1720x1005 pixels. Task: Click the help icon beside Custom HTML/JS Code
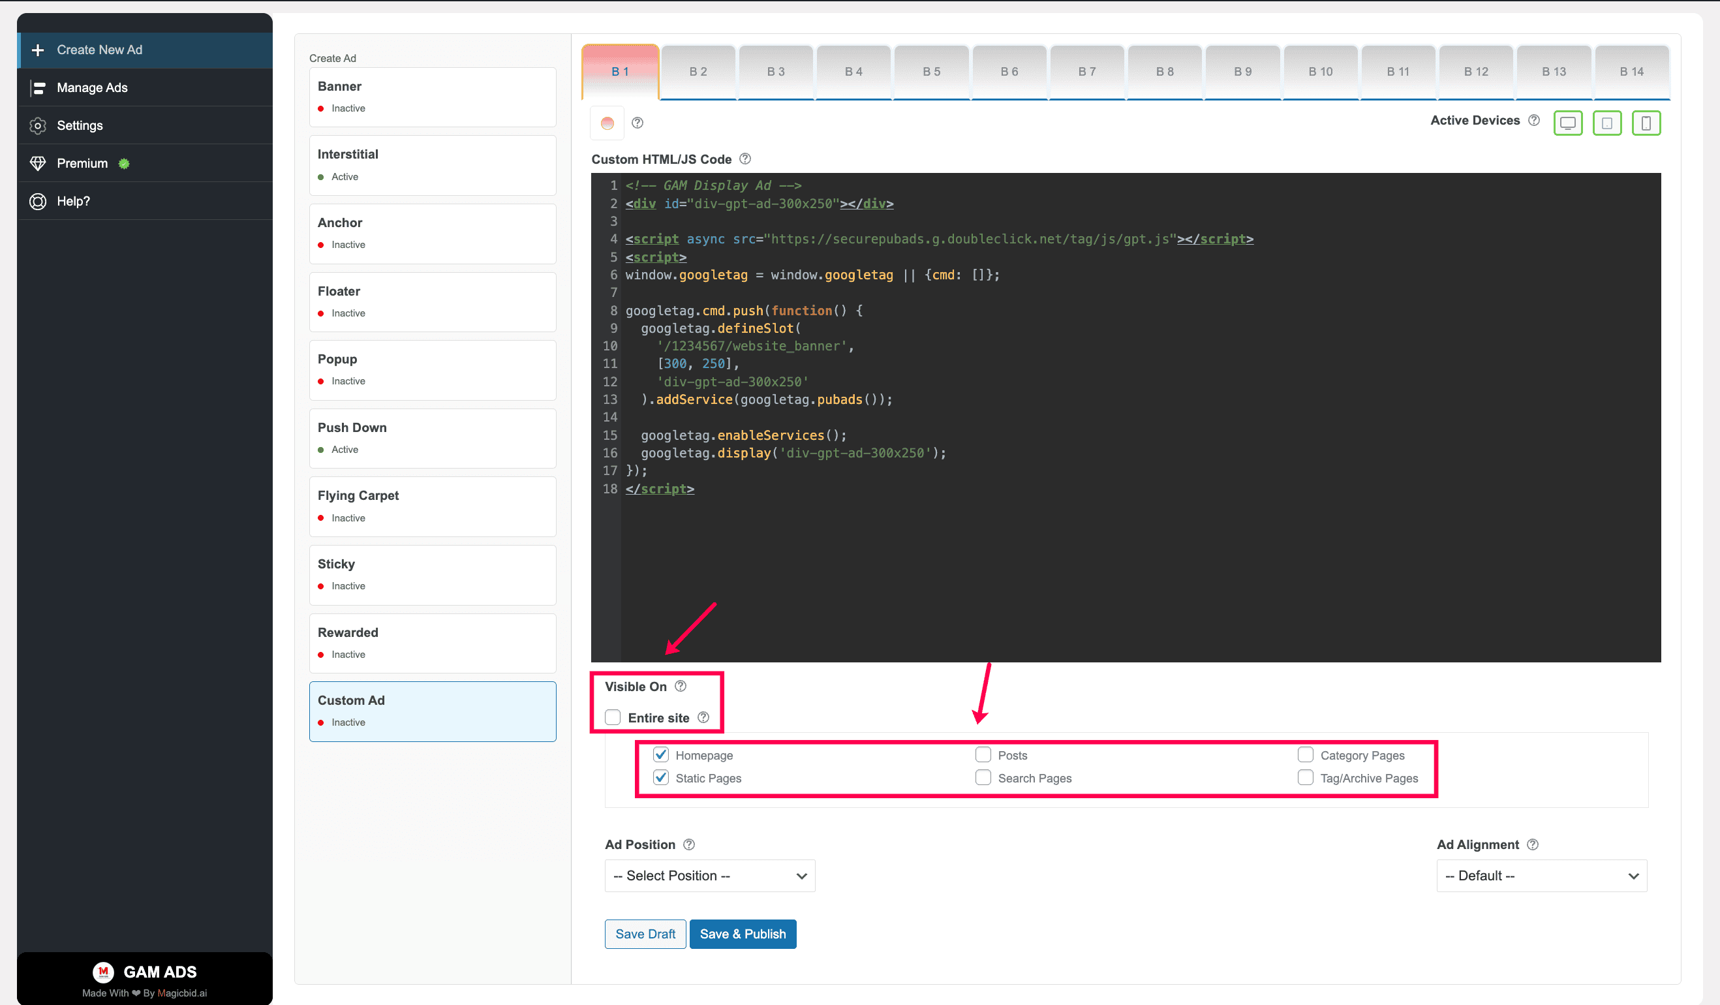point(745,159)
